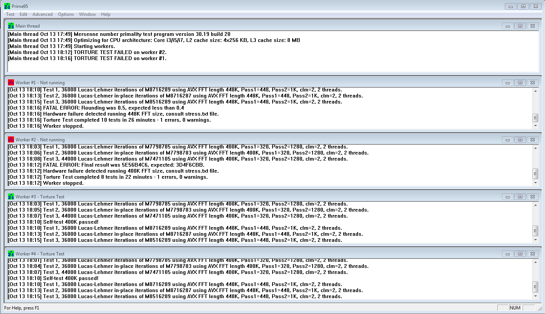Click the scrollbar thumb in Worker #3 log

535,230
